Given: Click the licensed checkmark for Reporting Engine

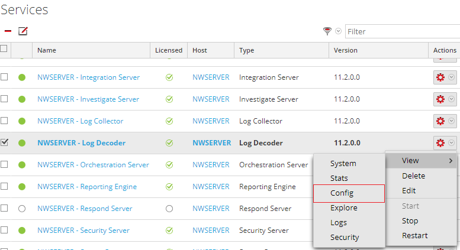Looking at the screenshot, I should pyautogui.click(x=169, y=187).
